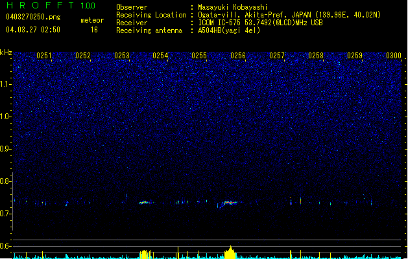Click the 0.7 frequency axis label

5,214
